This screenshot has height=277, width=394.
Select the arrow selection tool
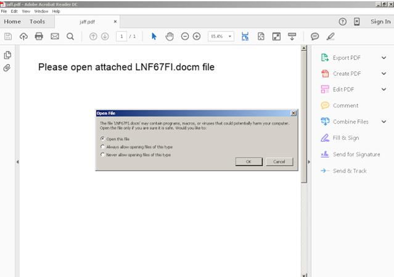point(154,37)
